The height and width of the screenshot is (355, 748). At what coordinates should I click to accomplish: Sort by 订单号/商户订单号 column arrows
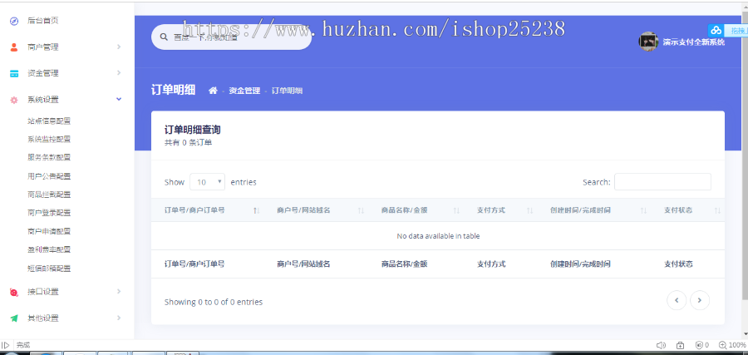click(256, 210)
